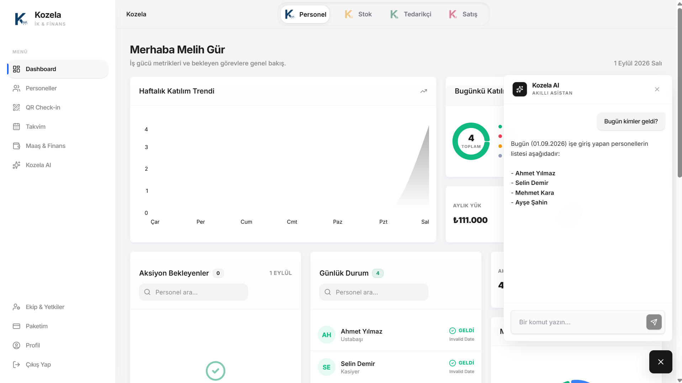Click the trend arrow icon on Haftalık Katılım Trendi
The height and width of the screenshot is (383, 682).
(x=423, y=91)
